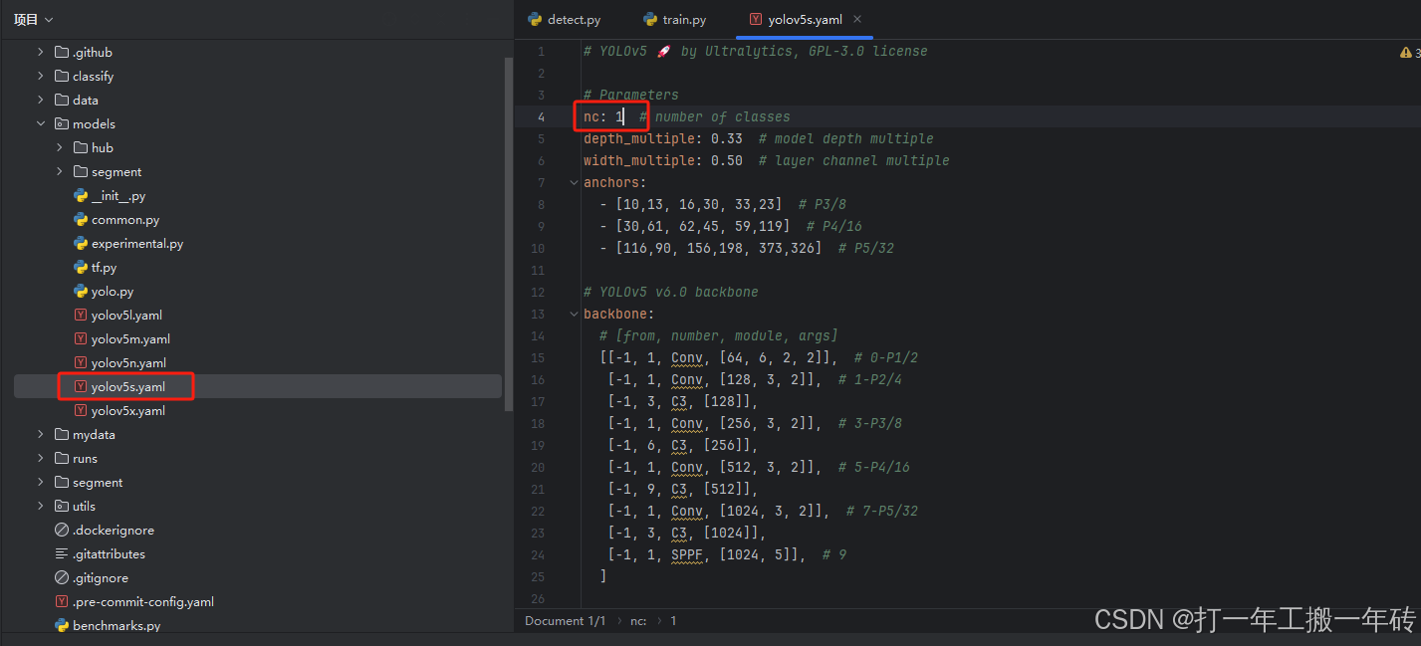Click the .gitignore ignore-file icon

tap(62, 577)
